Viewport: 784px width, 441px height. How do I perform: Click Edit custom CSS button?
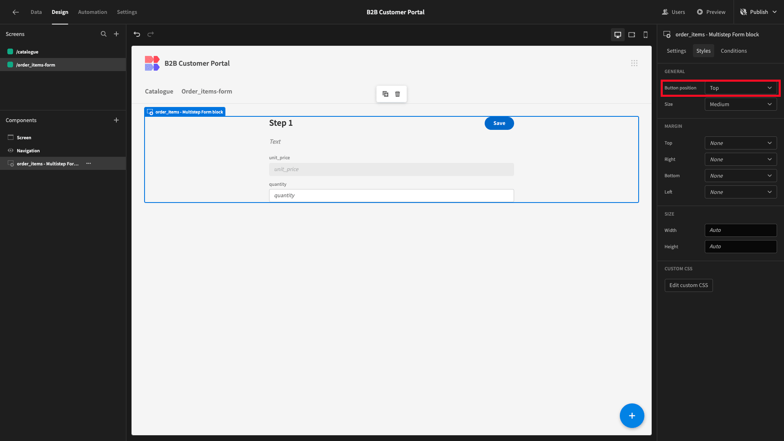click(x=688, y=285)
